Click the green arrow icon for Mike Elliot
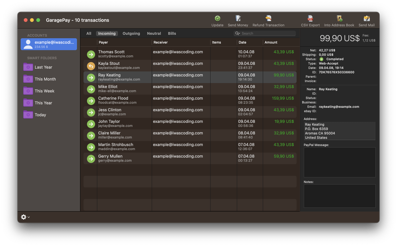The height and width of the screenshot is (246, 397). coord(91,89)
